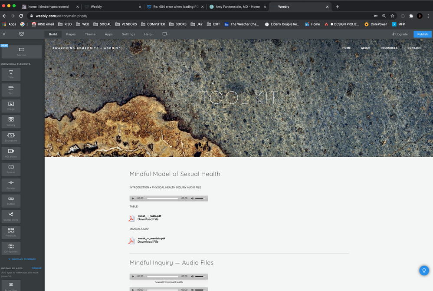The width and height of the screenshot is (433, 291).
Task: Expand the Help dropdown menu
Action: click(x=148, y=34)
